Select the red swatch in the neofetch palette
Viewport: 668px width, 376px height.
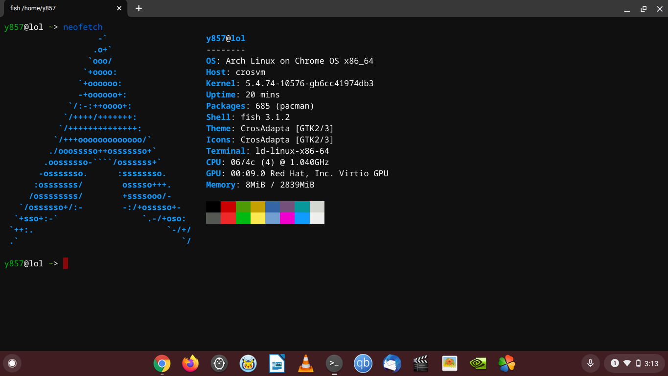(x=228, y=207)
